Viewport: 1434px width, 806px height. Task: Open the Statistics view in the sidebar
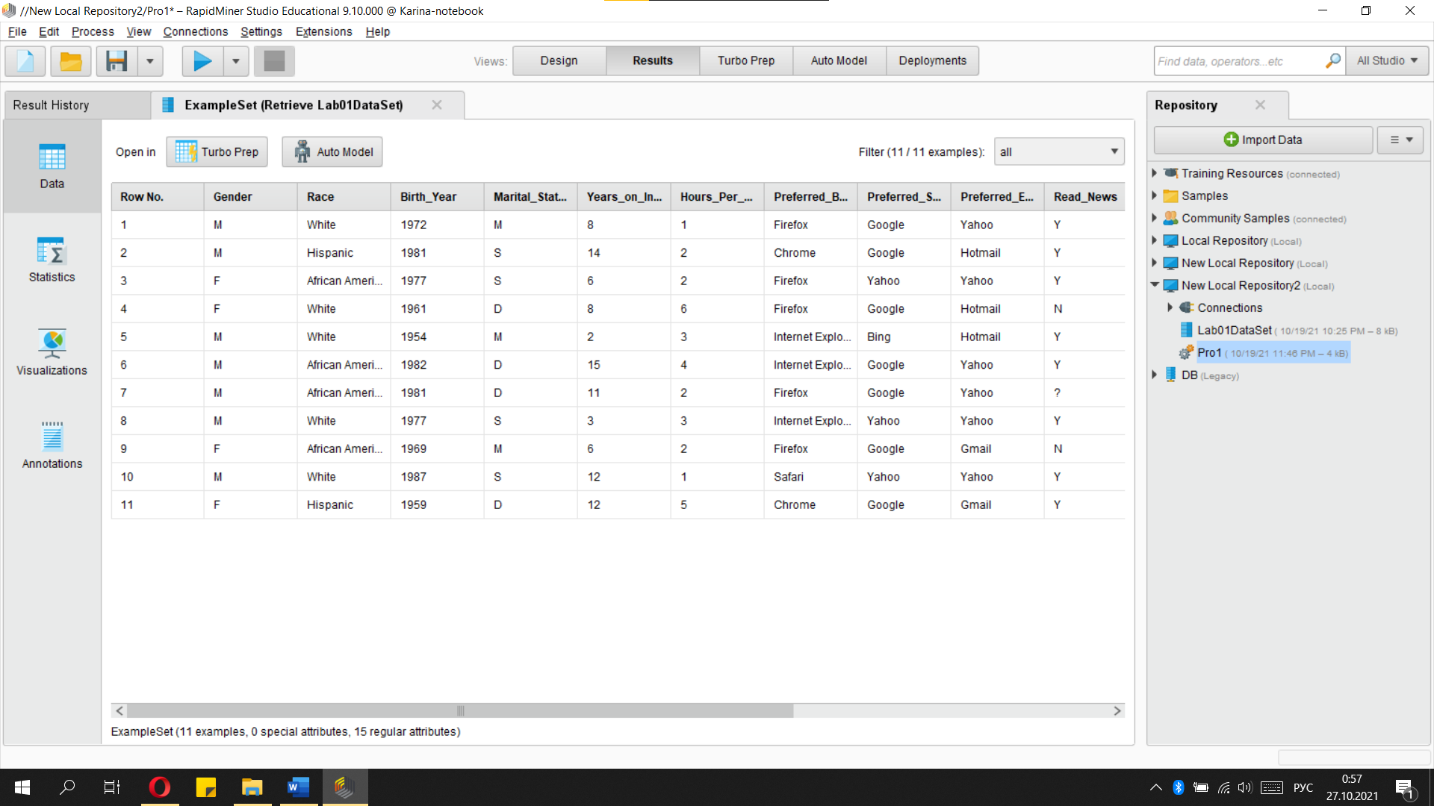click(x=52, y=260)
